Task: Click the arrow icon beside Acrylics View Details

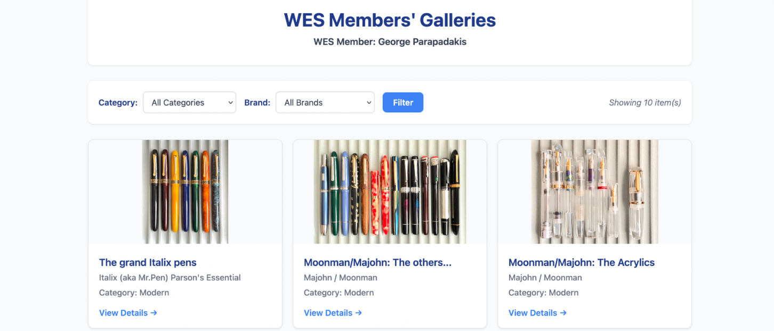Action: click(x=563, y=313)
